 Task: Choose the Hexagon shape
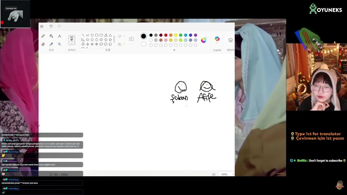97,40
